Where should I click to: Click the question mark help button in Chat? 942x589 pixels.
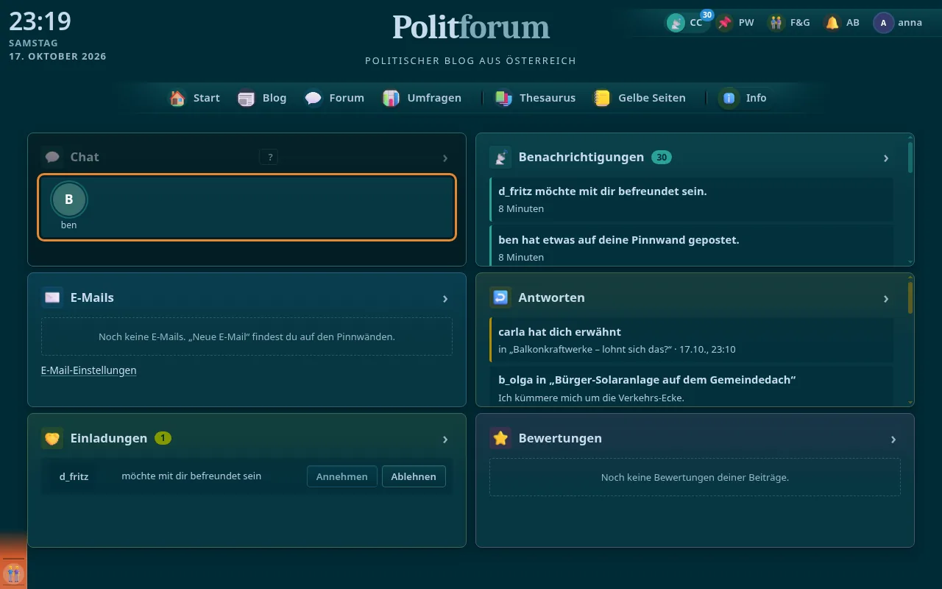coord(269,157)
